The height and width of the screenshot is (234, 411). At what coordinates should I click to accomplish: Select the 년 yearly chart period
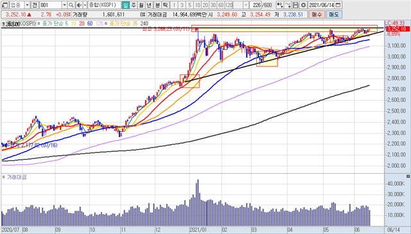149,5
